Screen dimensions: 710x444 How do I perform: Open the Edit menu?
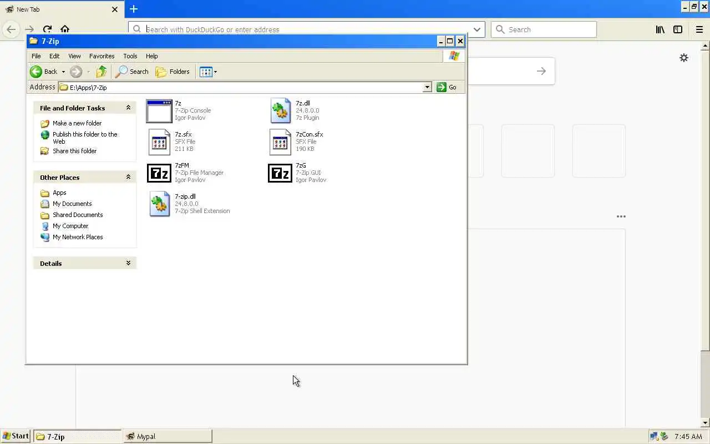[54, 56]
